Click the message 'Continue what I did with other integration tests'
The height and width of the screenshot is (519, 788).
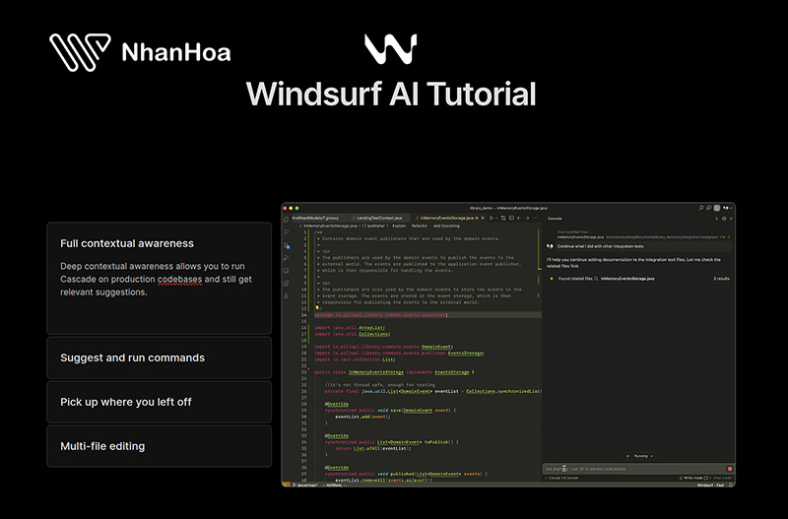click(600, 246)
